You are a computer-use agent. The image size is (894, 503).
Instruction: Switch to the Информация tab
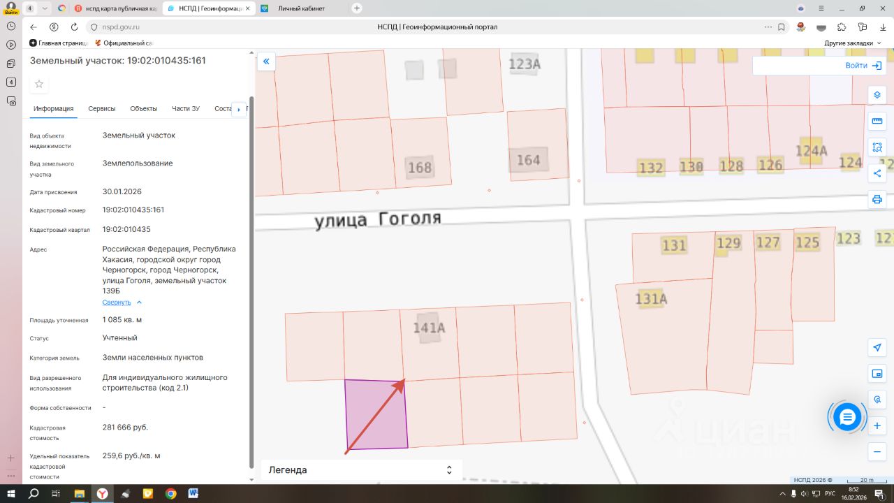(54, 108)
